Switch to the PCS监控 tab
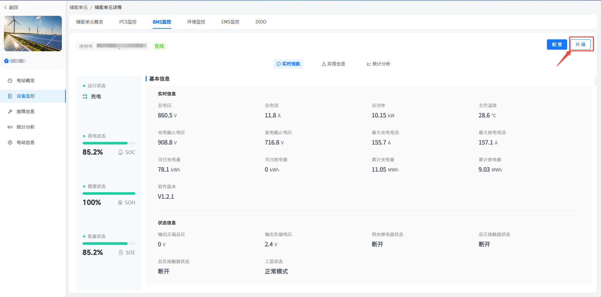Image resolution: width=601 pixels, height=297 pixels. [128, 22]
